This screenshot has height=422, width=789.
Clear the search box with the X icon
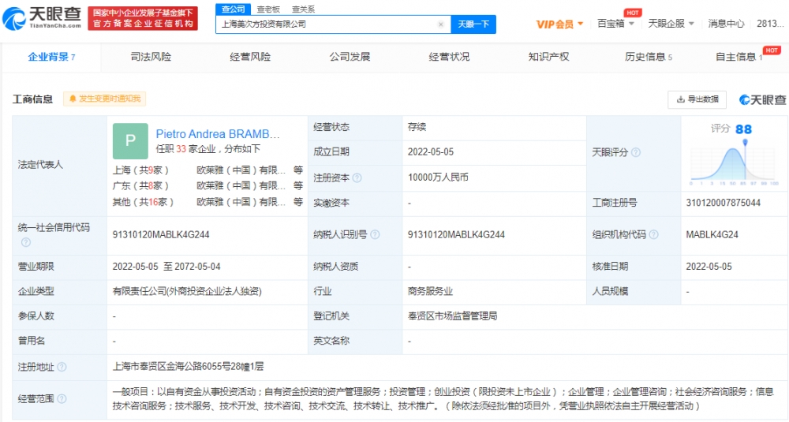[x=441, y=24]
